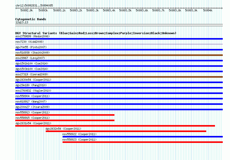Image resolution: width=230 pixels, height=160 pixels.
Task: Open dgv2630n54 (Cooper2011) label
Action: [33, 80]
